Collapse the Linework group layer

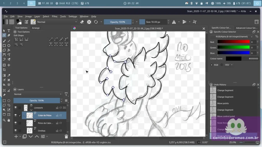[x=31, y=110]
